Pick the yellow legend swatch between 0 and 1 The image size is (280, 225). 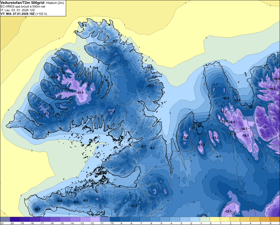click(x=215, y=219)
